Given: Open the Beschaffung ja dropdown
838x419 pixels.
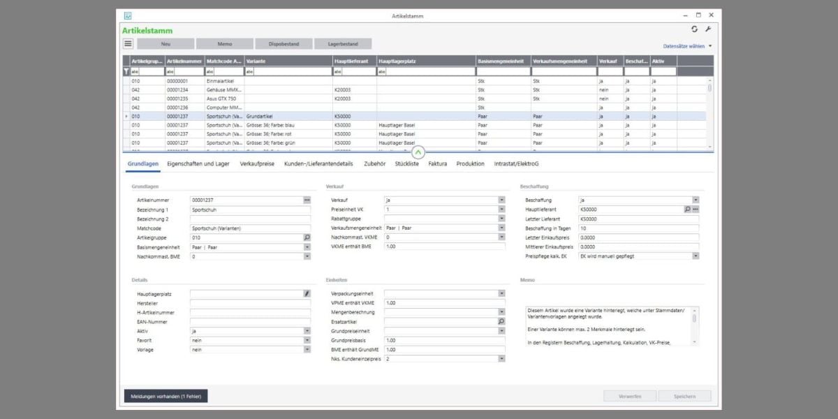Looking at the screenshot, I should [696, 200].
